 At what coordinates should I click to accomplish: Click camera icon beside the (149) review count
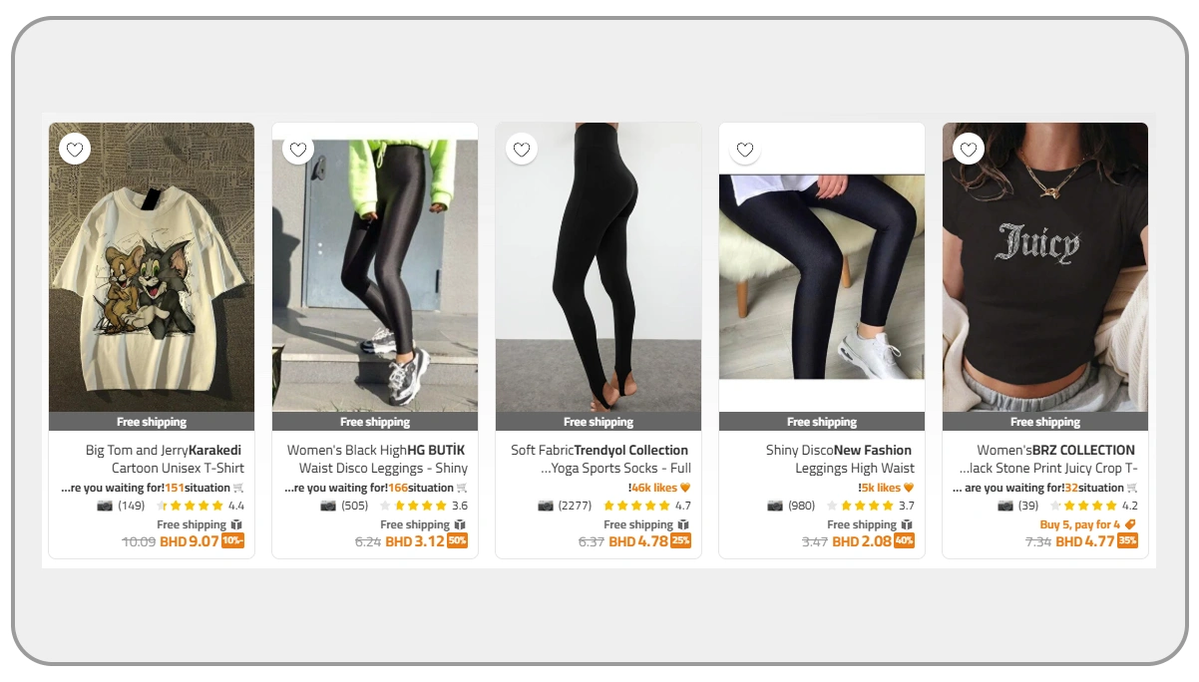coord(105,506)
